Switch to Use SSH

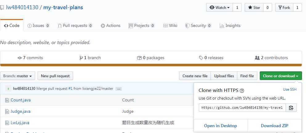pyautogui.click(x=290, y=89)
